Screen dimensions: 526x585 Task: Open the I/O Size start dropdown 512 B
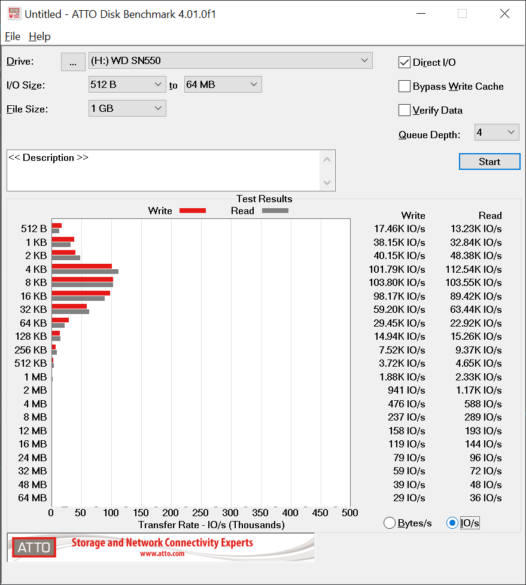coord(127,85)
